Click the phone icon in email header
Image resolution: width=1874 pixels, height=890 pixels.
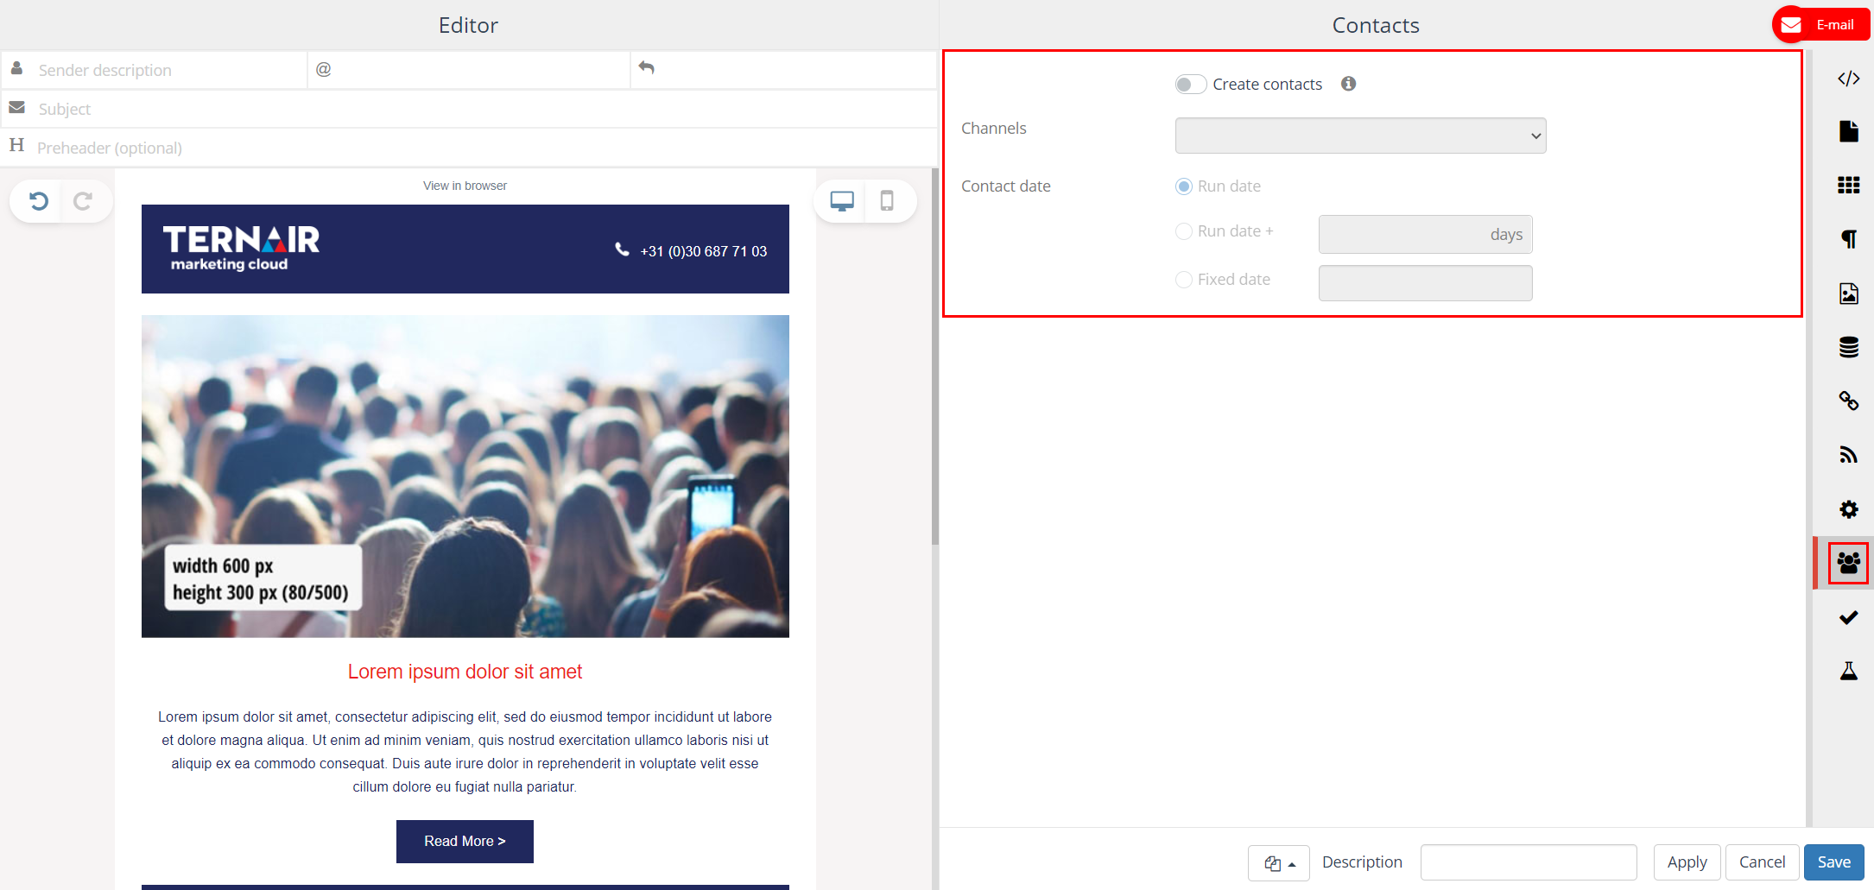622,249
